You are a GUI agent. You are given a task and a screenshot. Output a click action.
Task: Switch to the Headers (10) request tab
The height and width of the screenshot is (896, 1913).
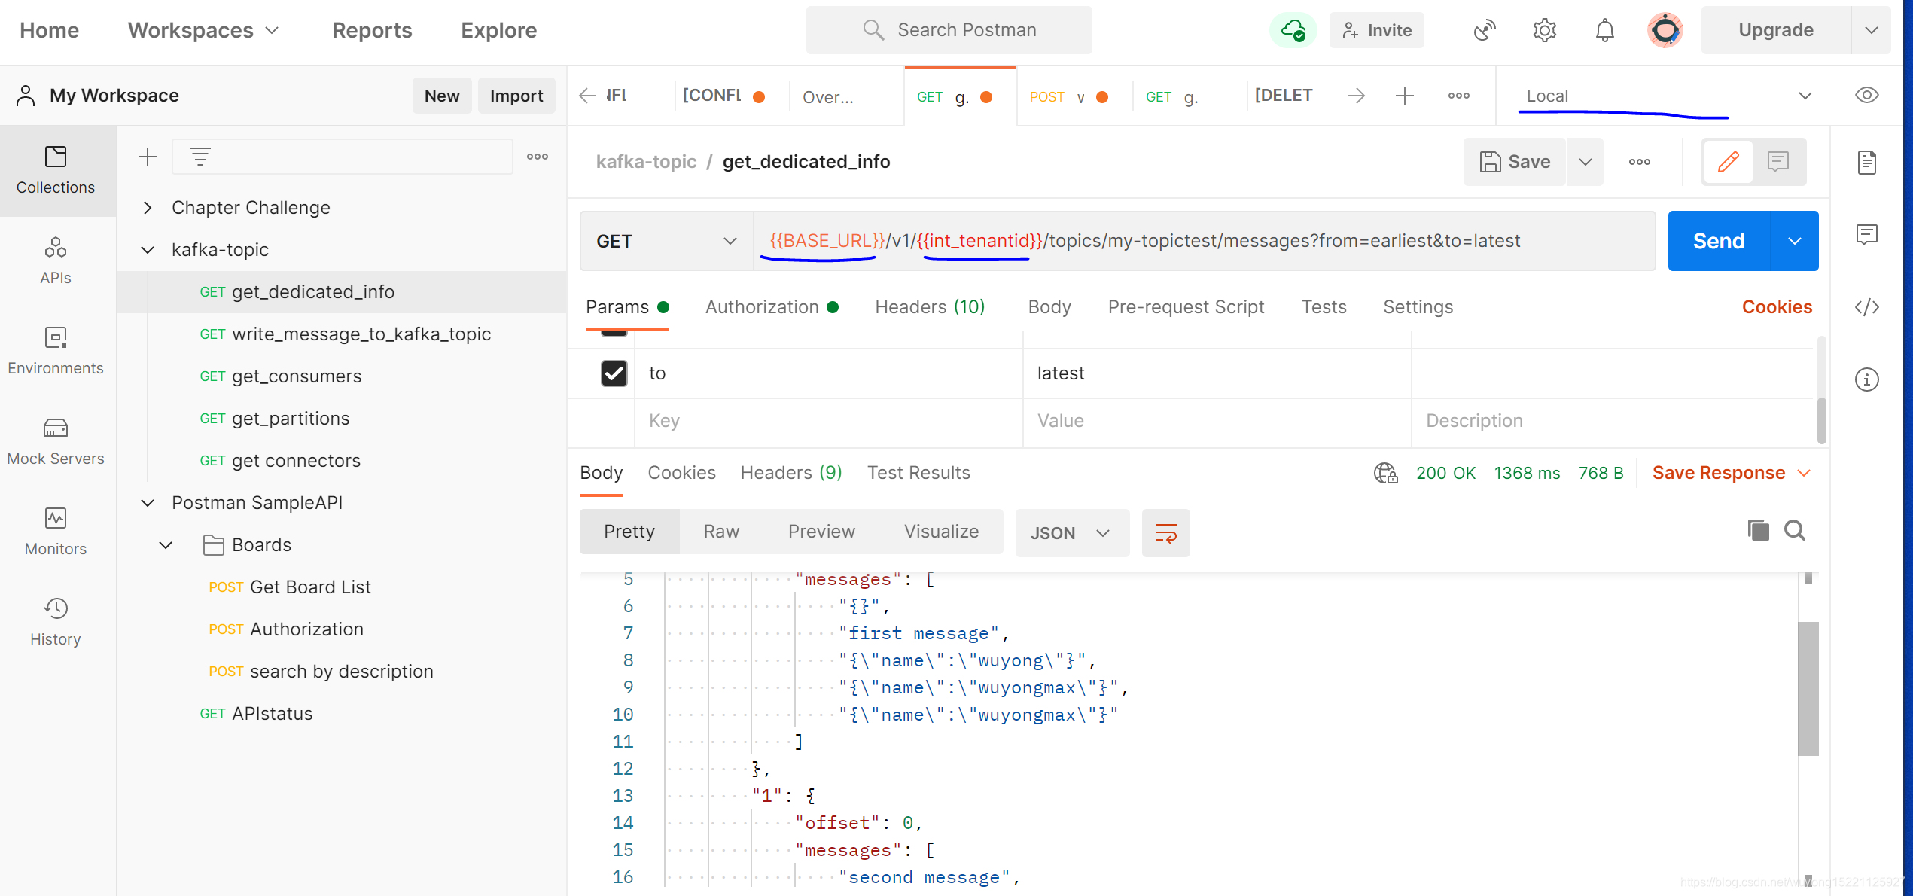coord(930,307)
